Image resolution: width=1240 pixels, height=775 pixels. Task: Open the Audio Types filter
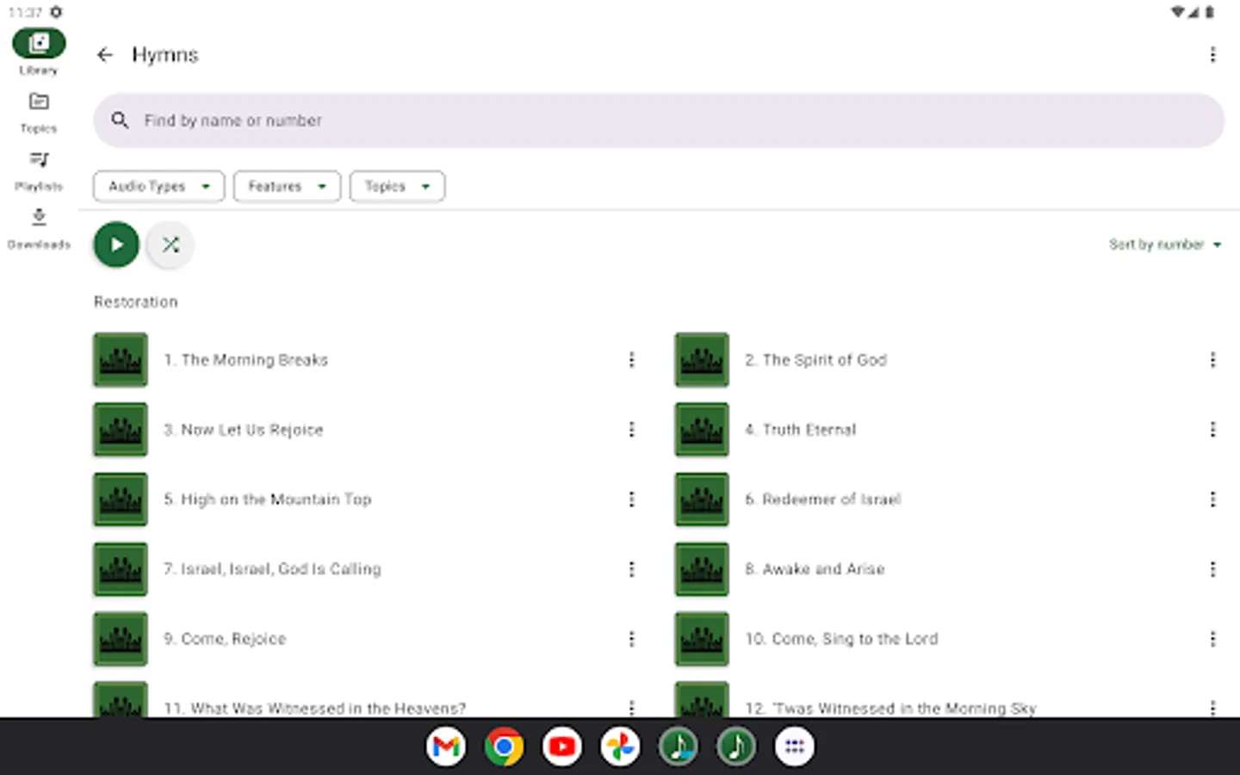tap(158, 186)
